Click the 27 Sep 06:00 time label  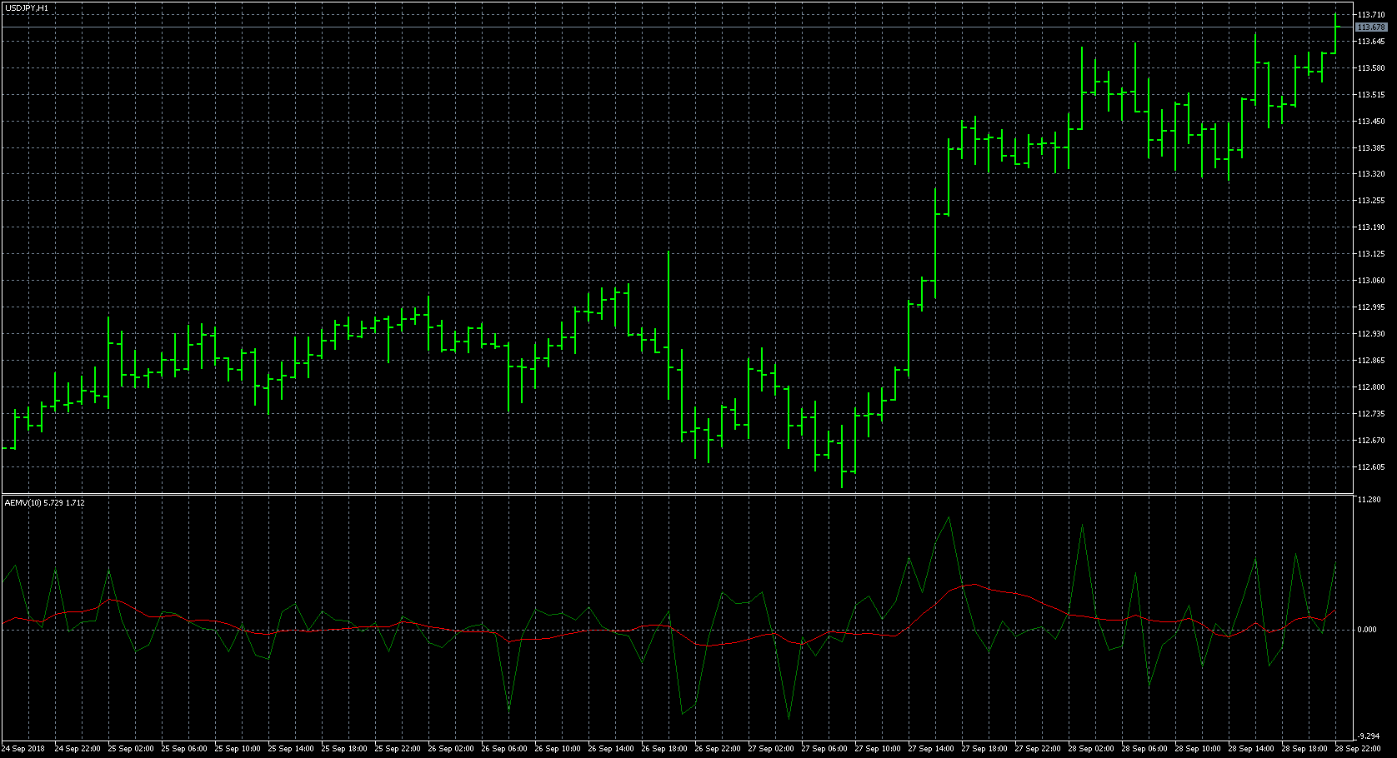tap(824, 749)
